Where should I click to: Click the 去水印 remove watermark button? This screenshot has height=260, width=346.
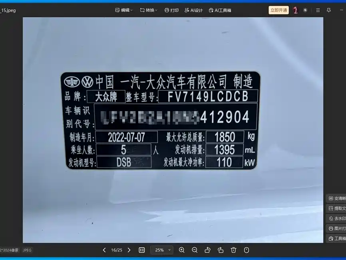click(x=336, y=218)
